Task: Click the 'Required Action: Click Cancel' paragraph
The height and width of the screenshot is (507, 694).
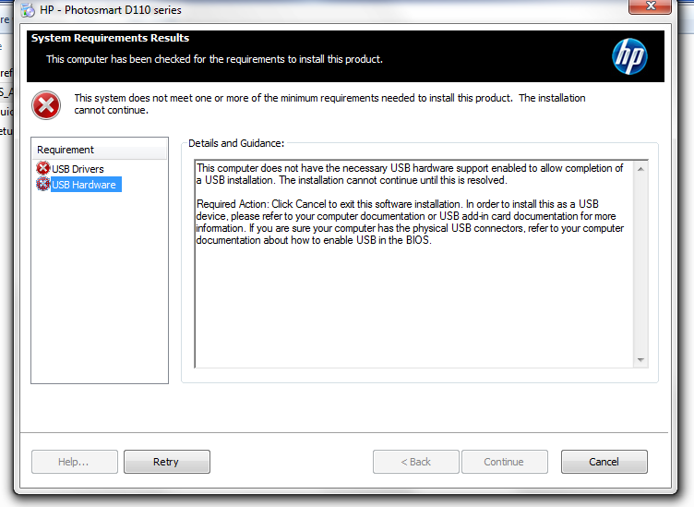Action: point(410,223)
